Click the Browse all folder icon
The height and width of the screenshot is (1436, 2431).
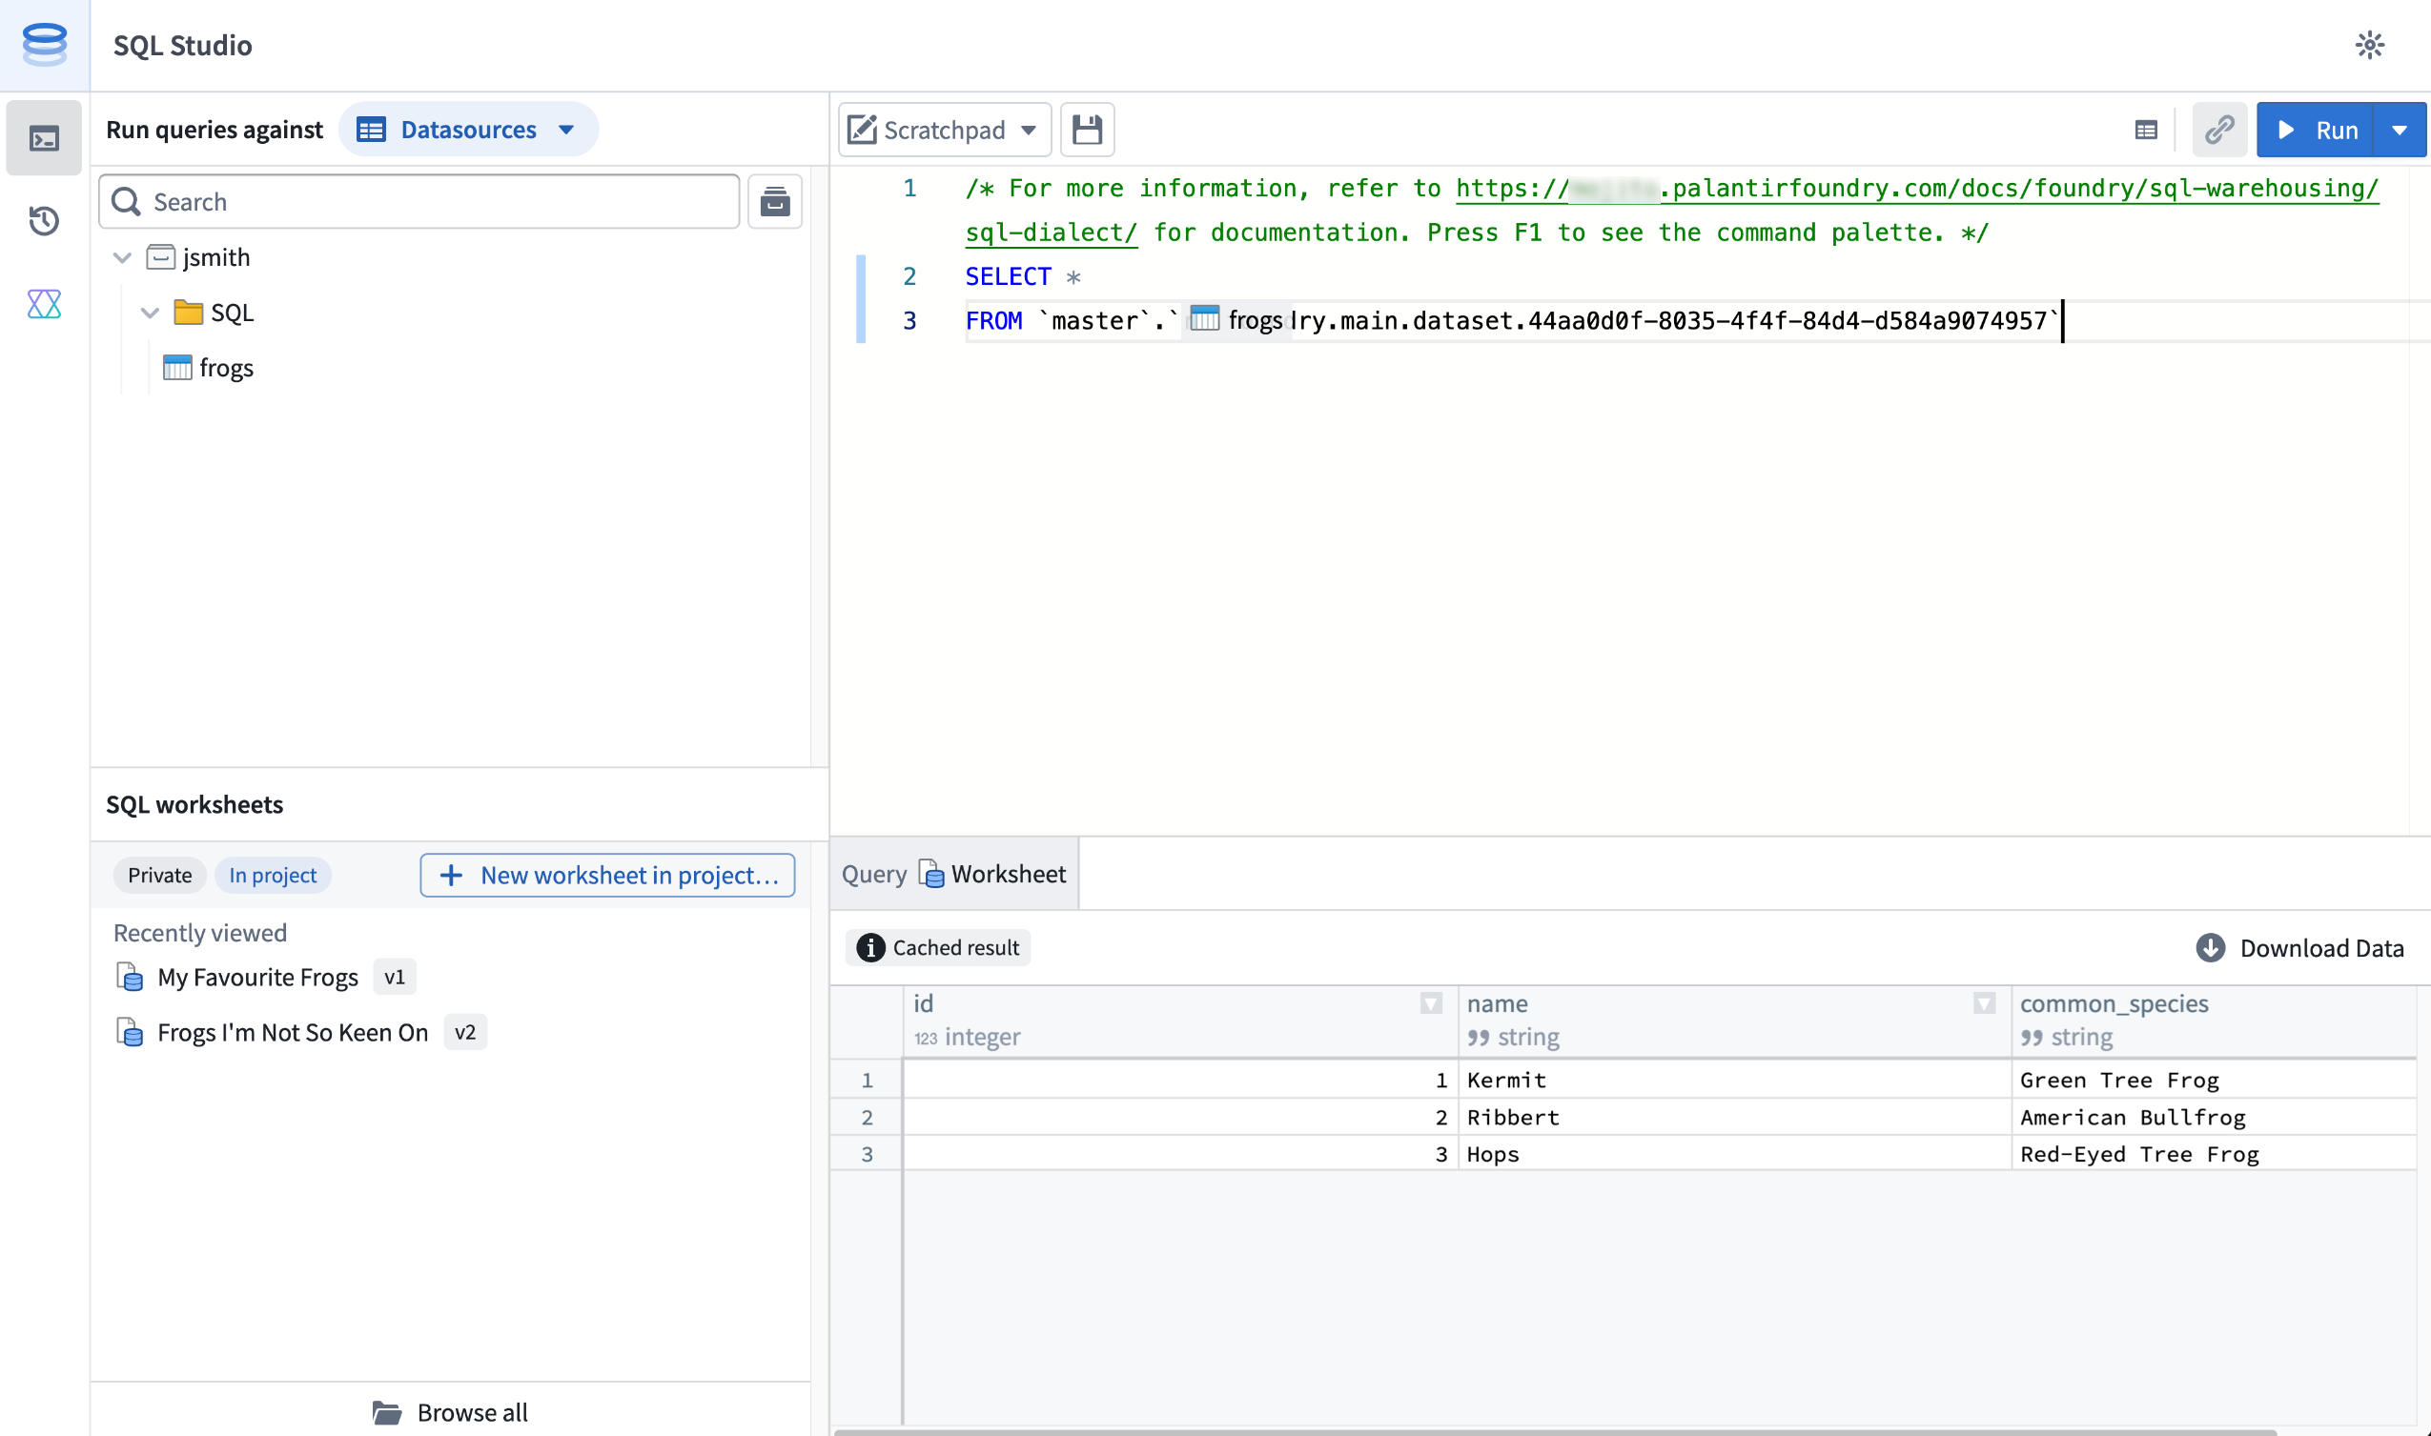pyautogui.click(x=387, y=1413)
